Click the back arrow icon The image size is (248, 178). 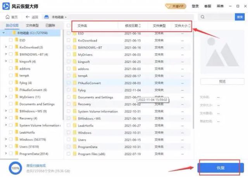28,17
